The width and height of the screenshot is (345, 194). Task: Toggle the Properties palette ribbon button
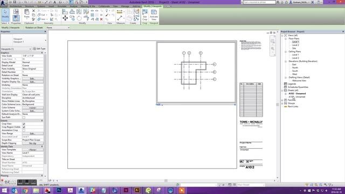click(16, 18)
